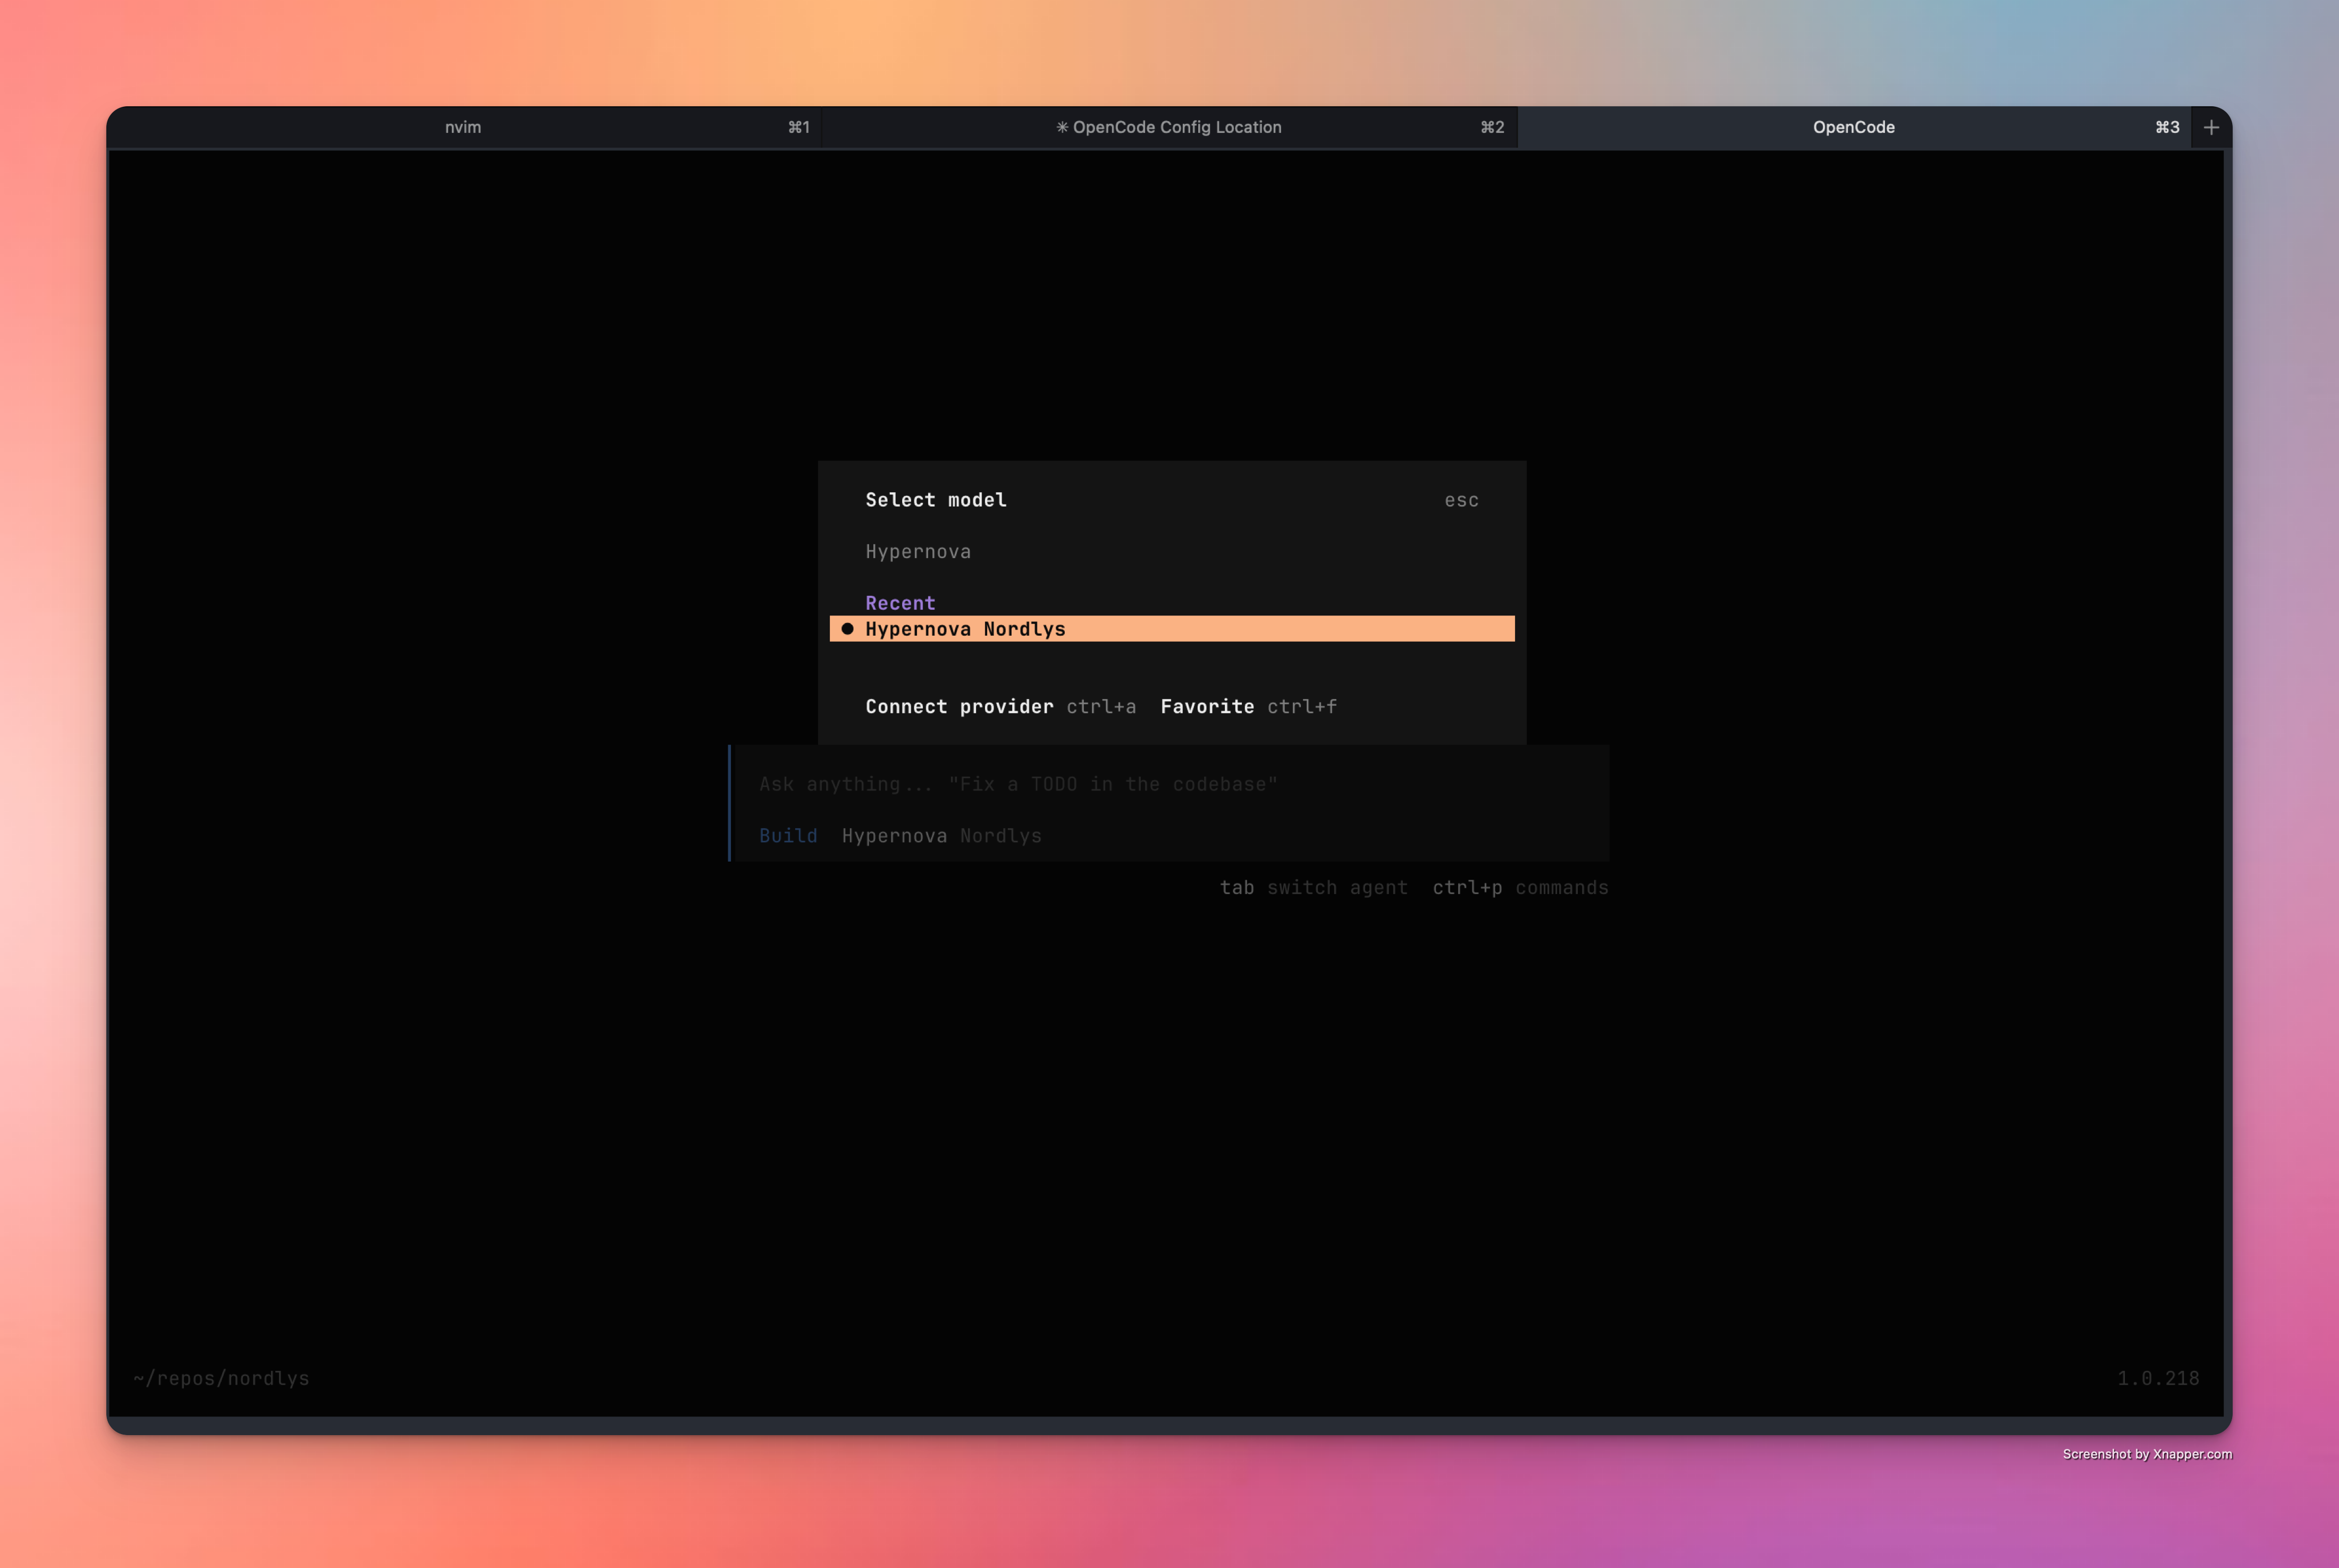Switch to OpenCode Config Location tab
2339x1568 pixels.
point(1176,127)
